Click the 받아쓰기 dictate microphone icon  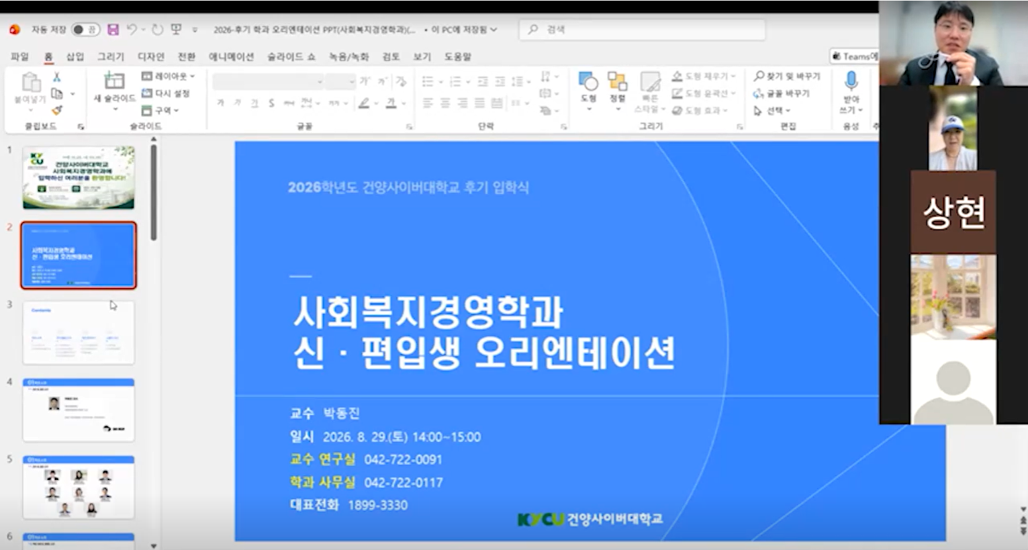pyautogui.click(x=851, y=81)
